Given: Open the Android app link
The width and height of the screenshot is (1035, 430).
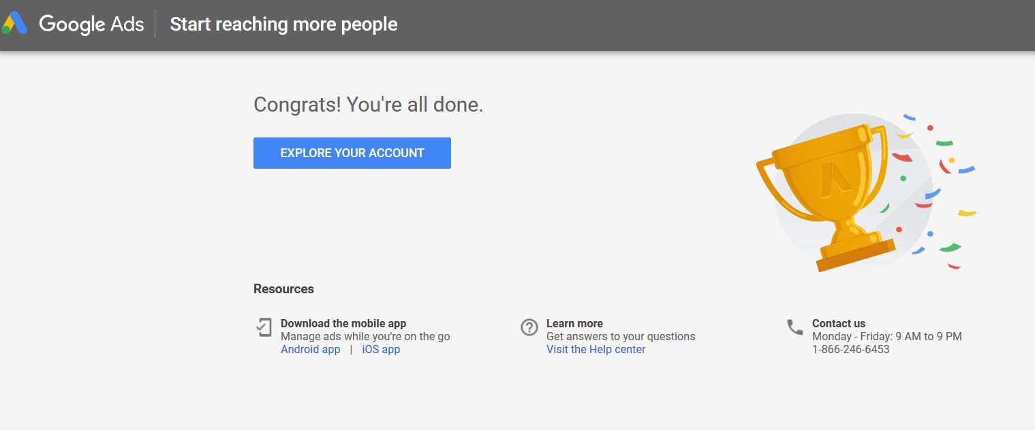Looking at the screenshot, I should point(310,350).
